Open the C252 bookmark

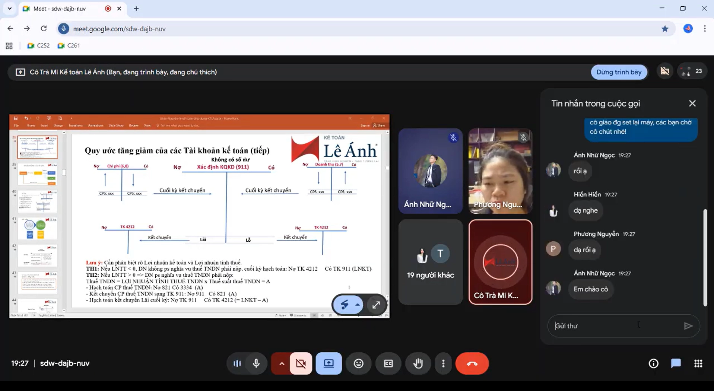click(39, 45)
